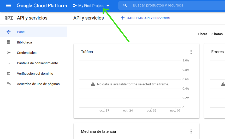Image resolution: width=225 pixels, height=139 pixels.
Task: Click the project hexagon dots icon
Action: point(75,5)
